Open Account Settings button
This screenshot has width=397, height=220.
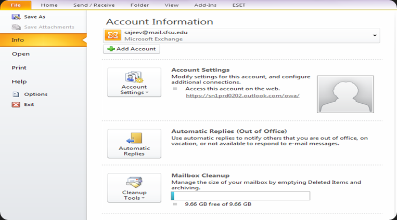134,82
